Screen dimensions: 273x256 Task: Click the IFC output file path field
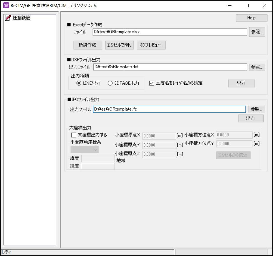click(169, 109)
